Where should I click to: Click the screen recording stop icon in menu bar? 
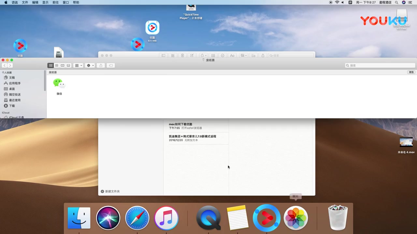tap(331, 2)
